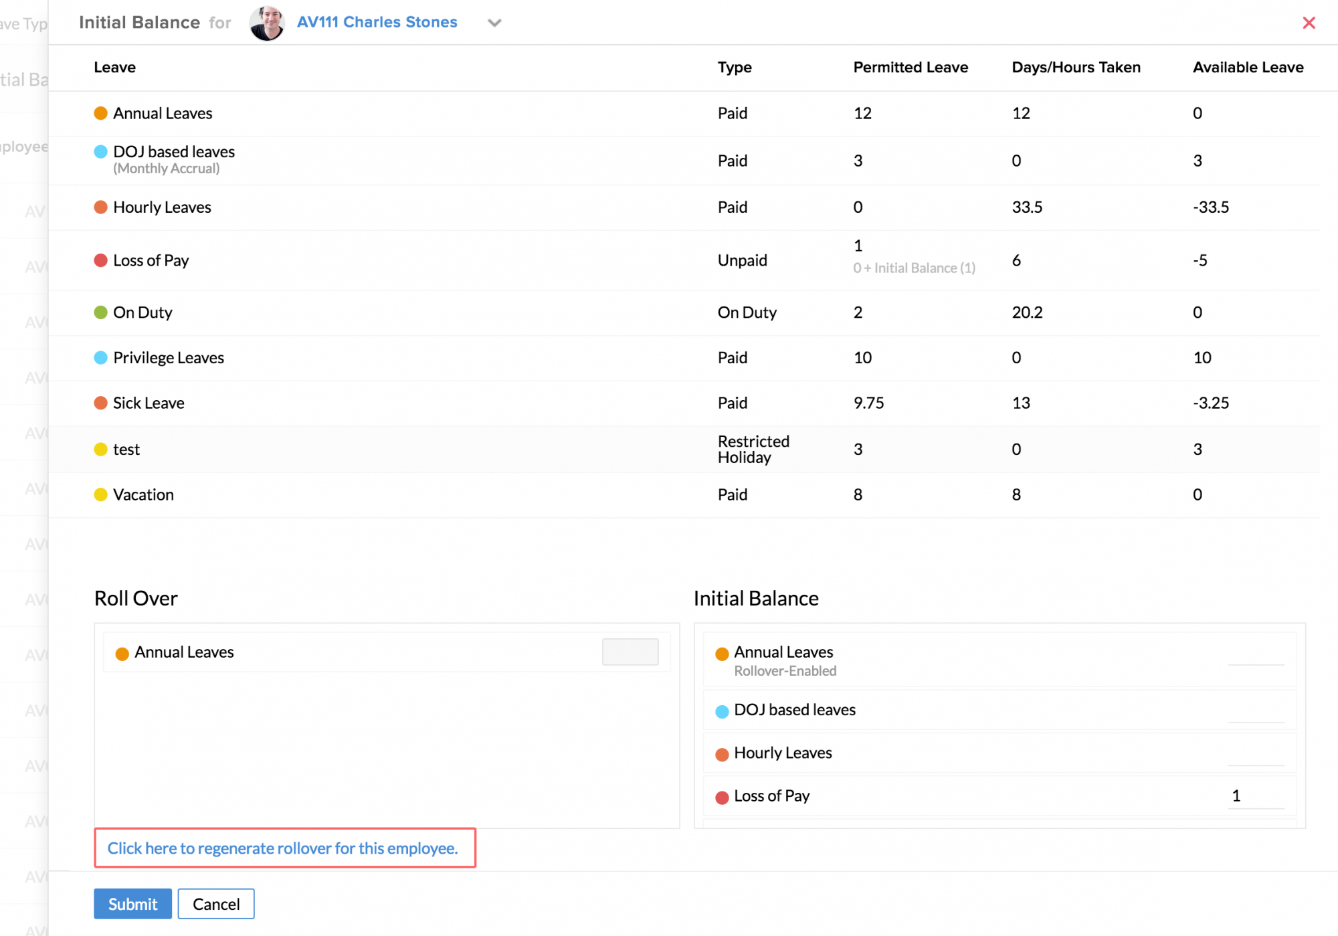Click AV111 Charles Stones name link

377,22
